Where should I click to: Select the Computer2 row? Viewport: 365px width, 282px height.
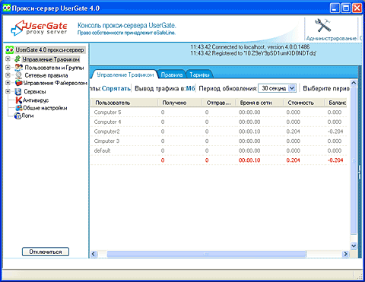pyautogui.click(x=219, y=131)
